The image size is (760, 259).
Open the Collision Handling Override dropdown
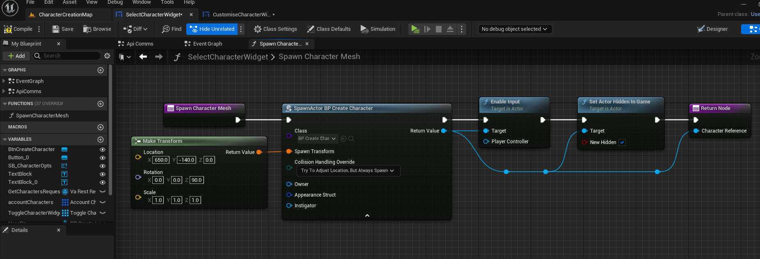click(348, 171)
